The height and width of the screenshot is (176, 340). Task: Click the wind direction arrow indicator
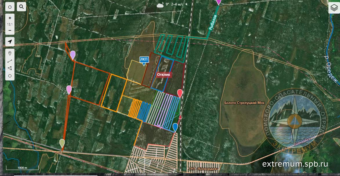tap(186, 4)
